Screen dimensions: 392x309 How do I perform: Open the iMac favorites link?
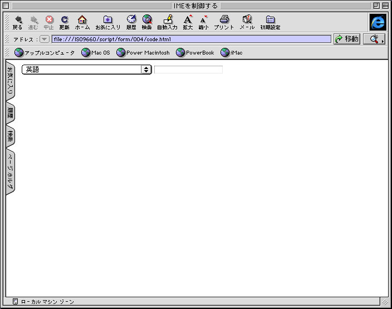[232, 53]
